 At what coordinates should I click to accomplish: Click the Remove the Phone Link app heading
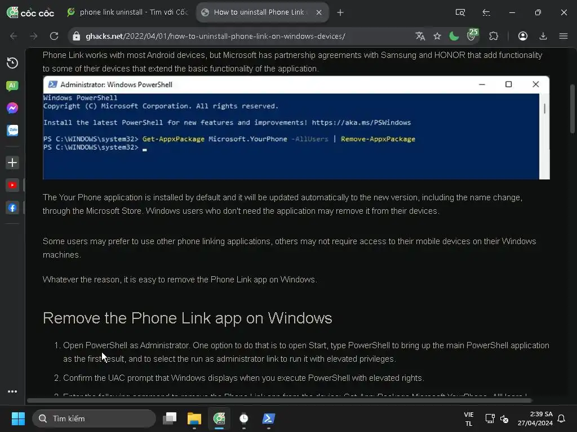coord(187,318)
